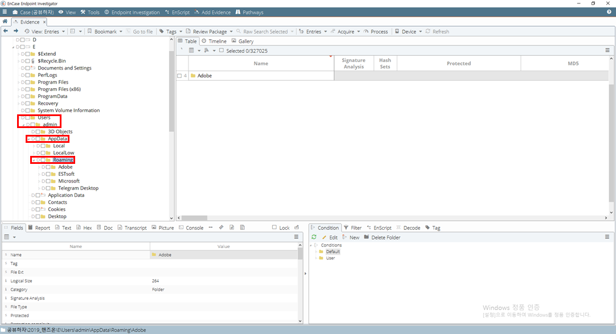The height and width of the screenshot is (334, 616).
Task: Open the hamburger menu at top left
Action: point(5,12)
